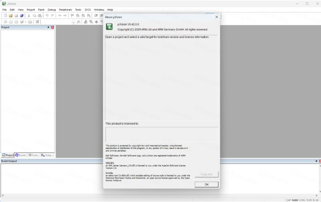321x202 pixels.
Task: Click the Stop Build icon
Action: pyautogui.click(x=30, y=22)
